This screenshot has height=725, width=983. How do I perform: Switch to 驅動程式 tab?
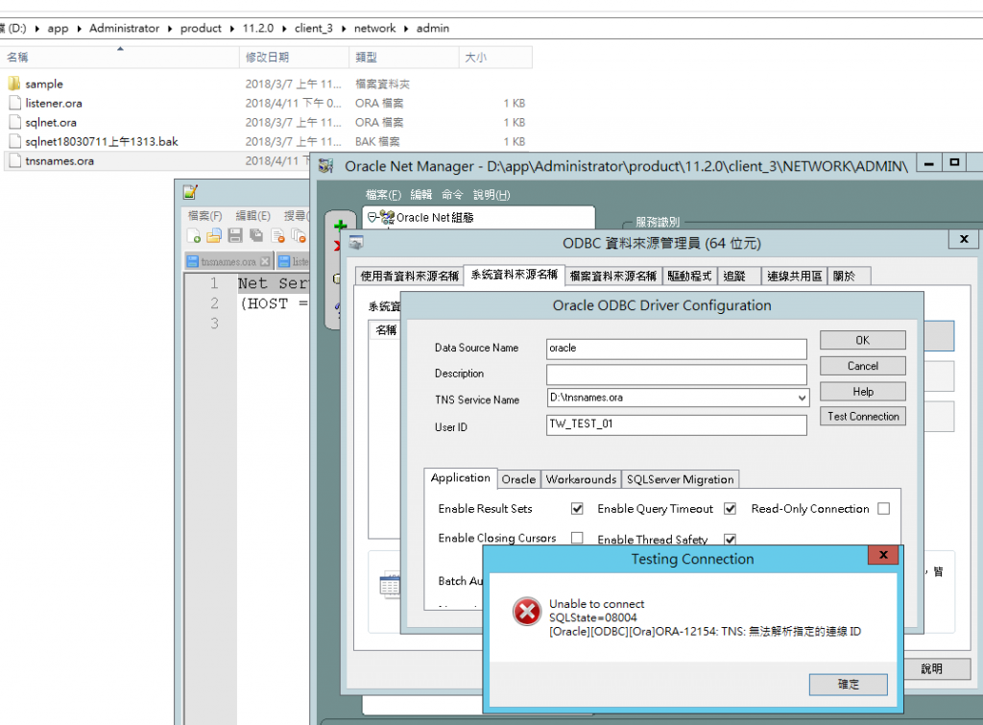click(x=689, y=276)
